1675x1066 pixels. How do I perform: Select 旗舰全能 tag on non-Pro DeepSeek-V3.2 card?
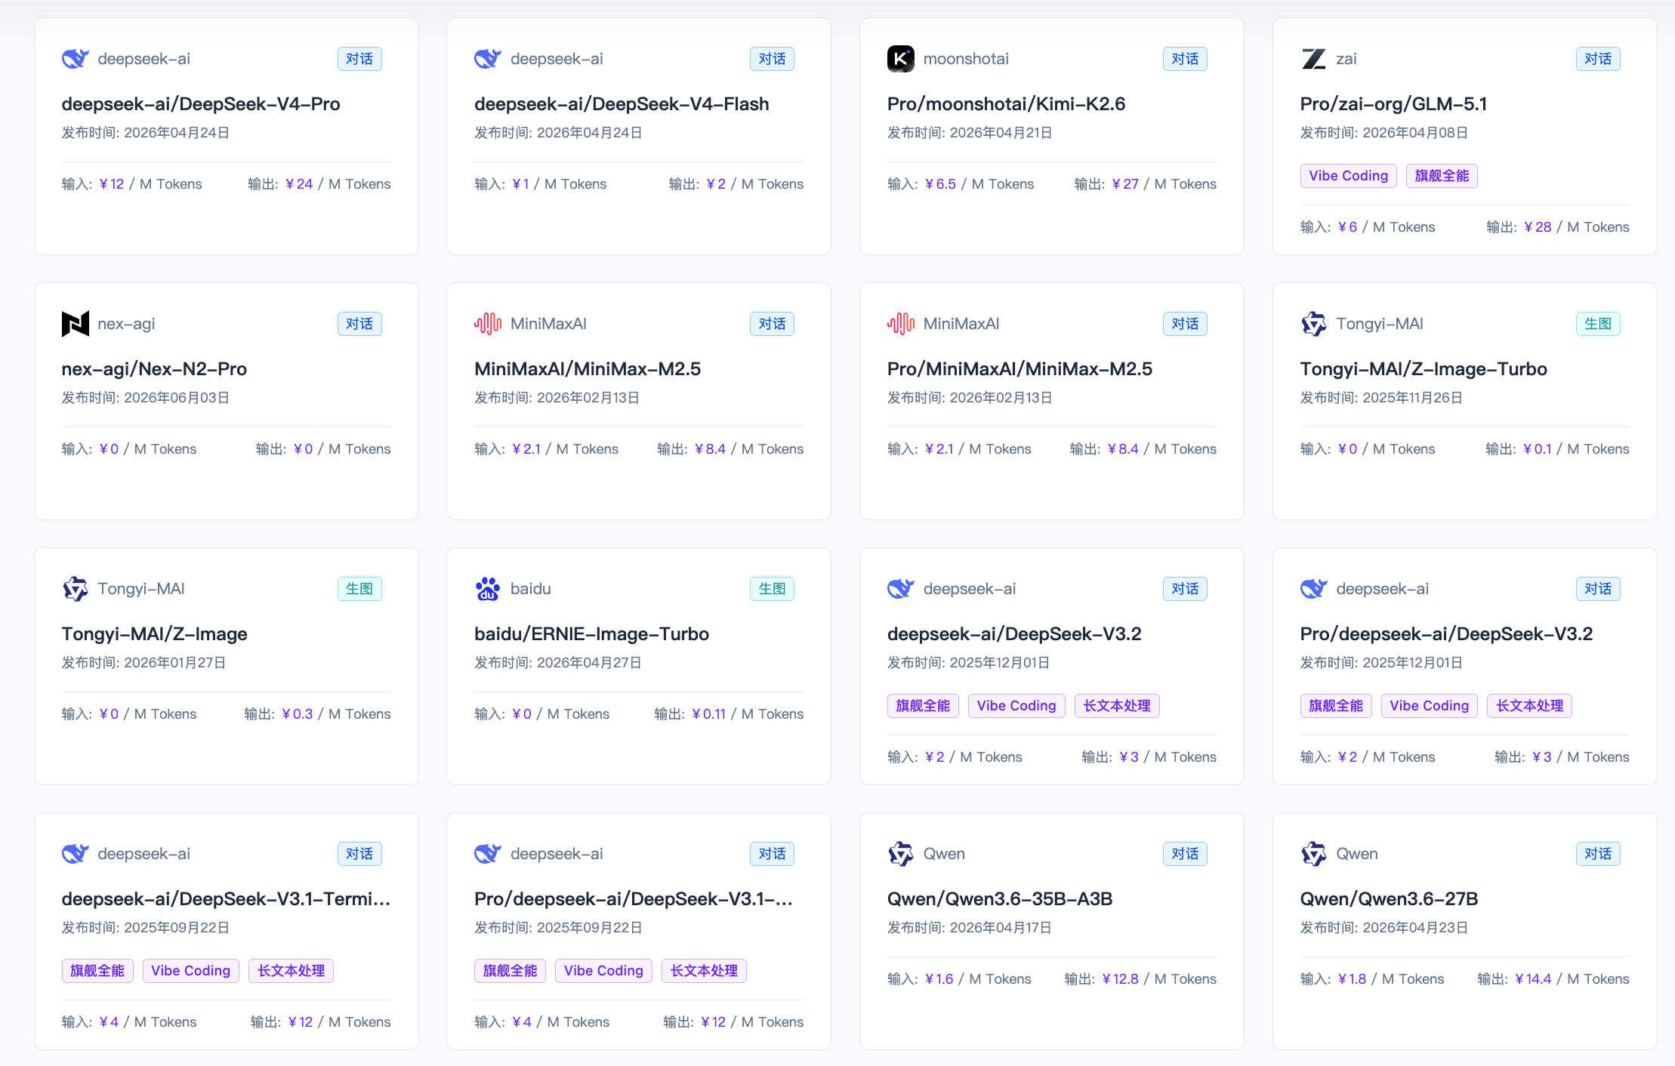click(923, 706)
